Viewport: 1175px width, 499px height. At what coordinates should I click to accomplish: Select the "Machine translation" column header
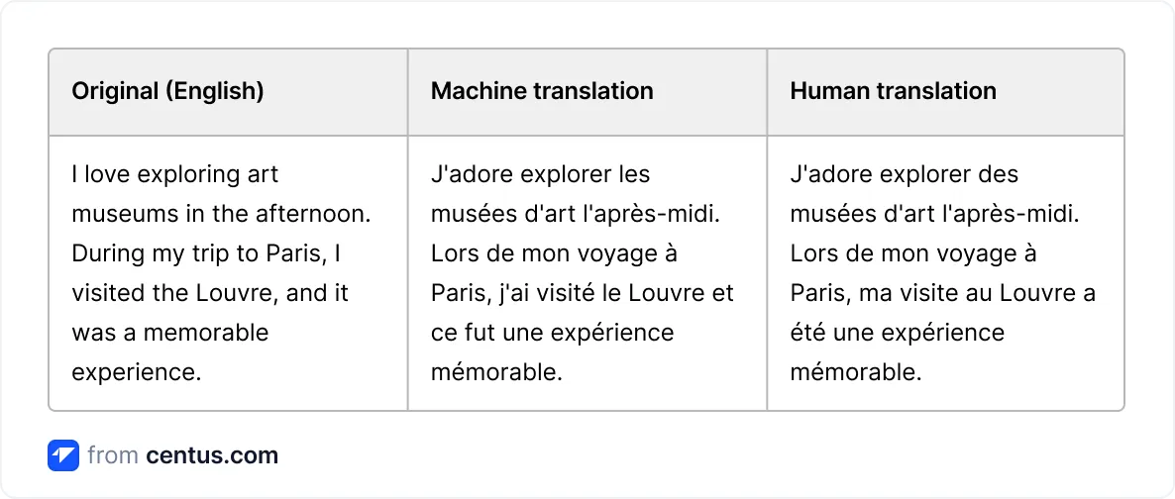542,91
